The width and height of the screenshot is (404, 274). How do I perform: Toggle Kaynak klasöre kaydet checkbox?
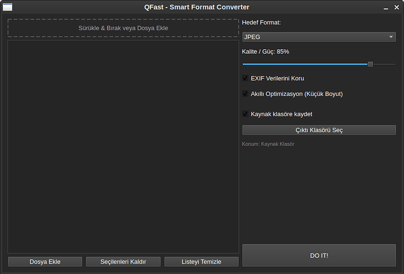coord(245,114)
